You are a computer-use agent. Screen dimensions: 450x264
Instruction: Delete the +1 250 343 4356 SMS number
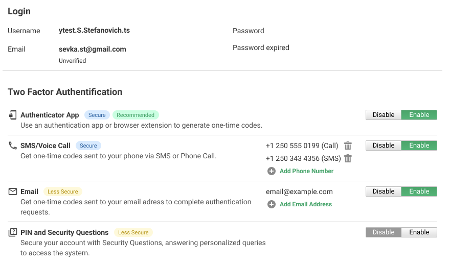point(348,158)
